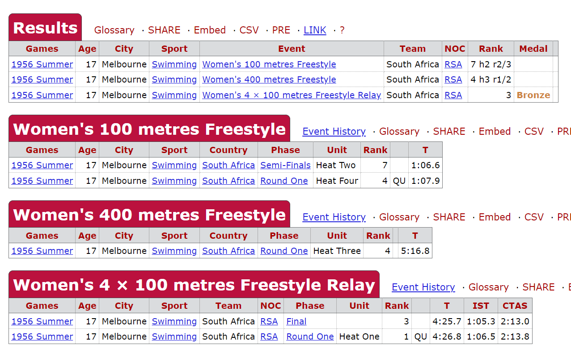Open the underlined LINK in Results toolbar
This screenshot has height=361, width=571.
pyautogui.click(x=315, y=30)
